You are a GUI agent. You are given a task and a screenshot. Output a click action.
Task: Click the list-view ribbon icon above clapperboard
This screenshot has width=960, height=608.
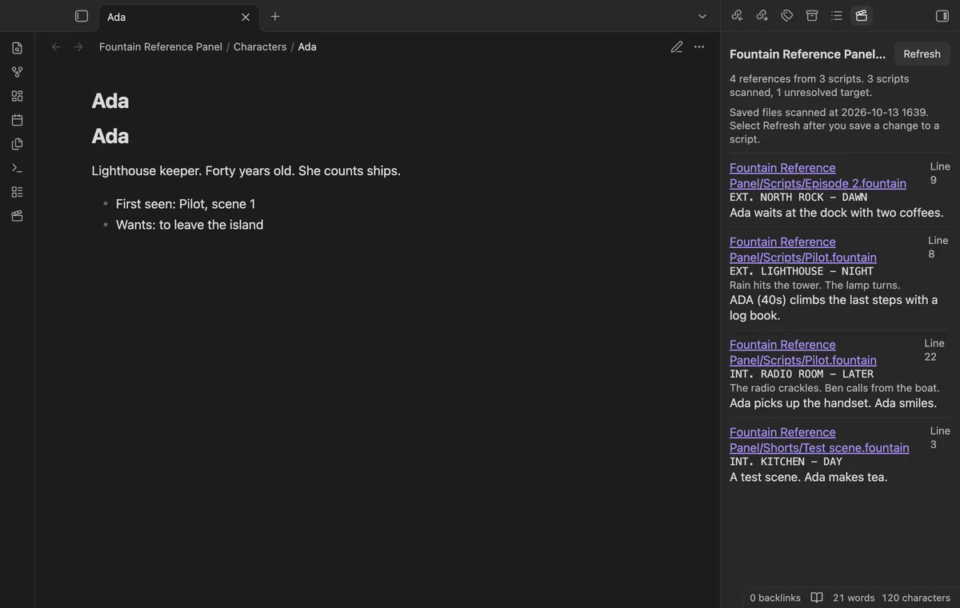coord(17,192)
